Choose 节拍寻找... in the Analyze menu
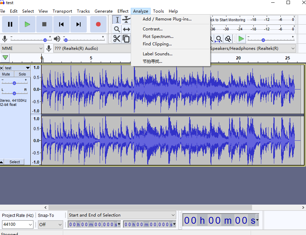The width and height of the screenshot is (306, 235). pyautogui.click(x=170, y=61)
